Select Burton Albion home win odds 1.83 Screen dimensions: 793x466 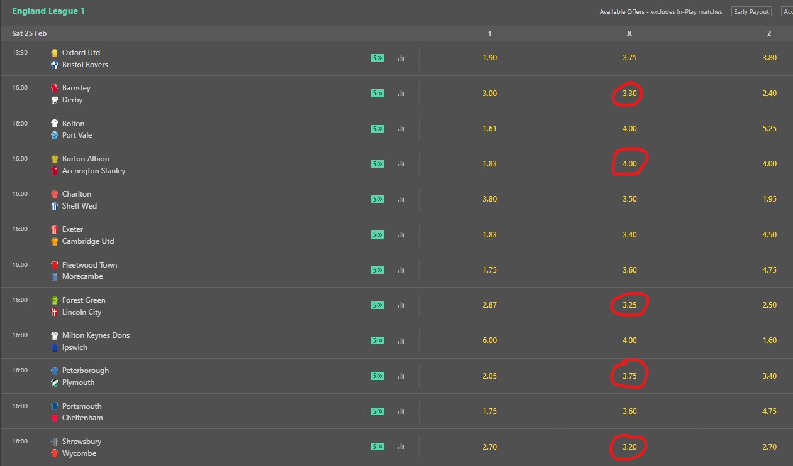click(489, 164)
